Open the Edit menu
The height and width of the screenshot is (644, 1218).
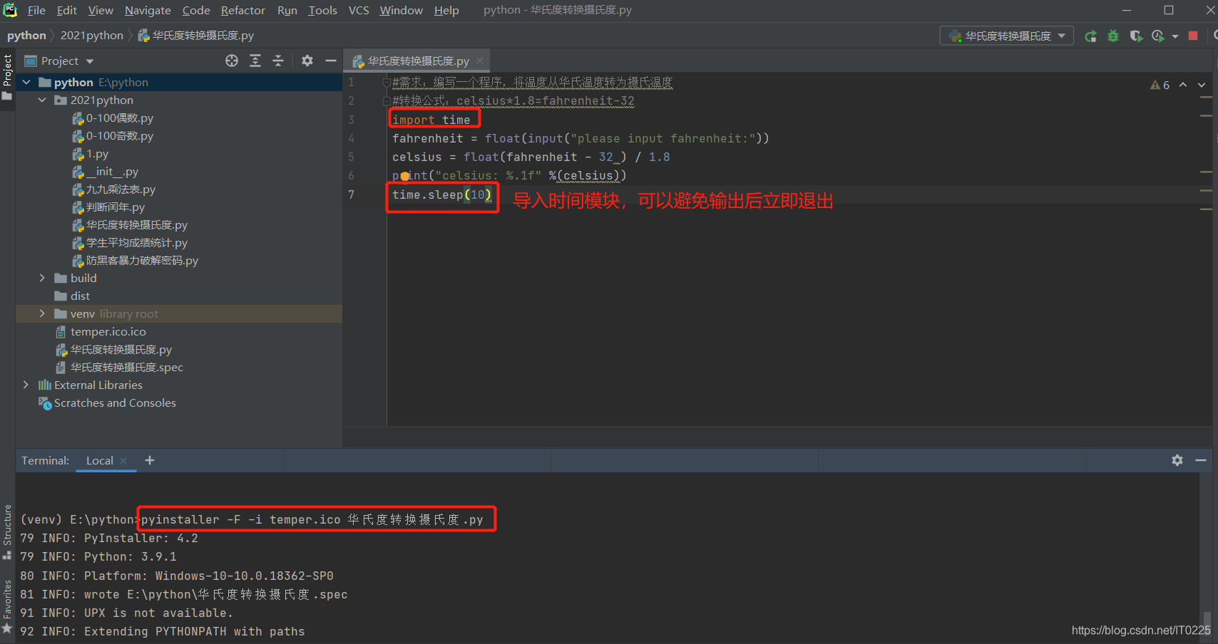[x=67, y=10]
